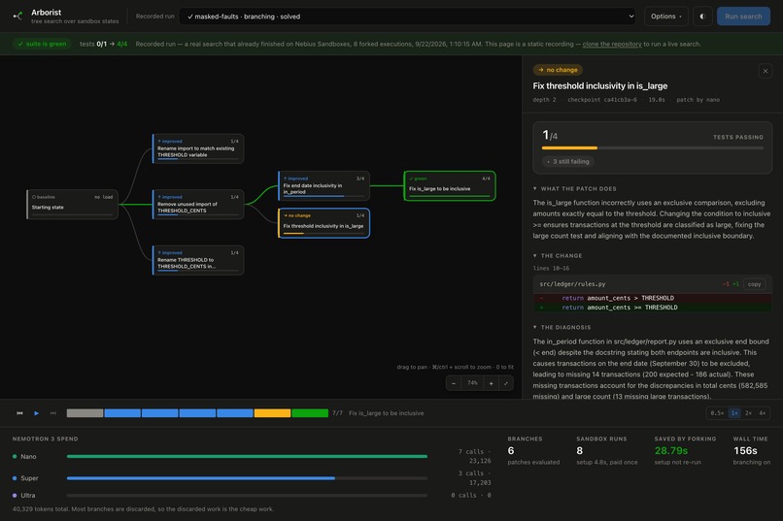The width and height of the screenshot is (783, 521).
Task: Close the patch details panel
Action: pyautogui.click(x=765, y=71)
